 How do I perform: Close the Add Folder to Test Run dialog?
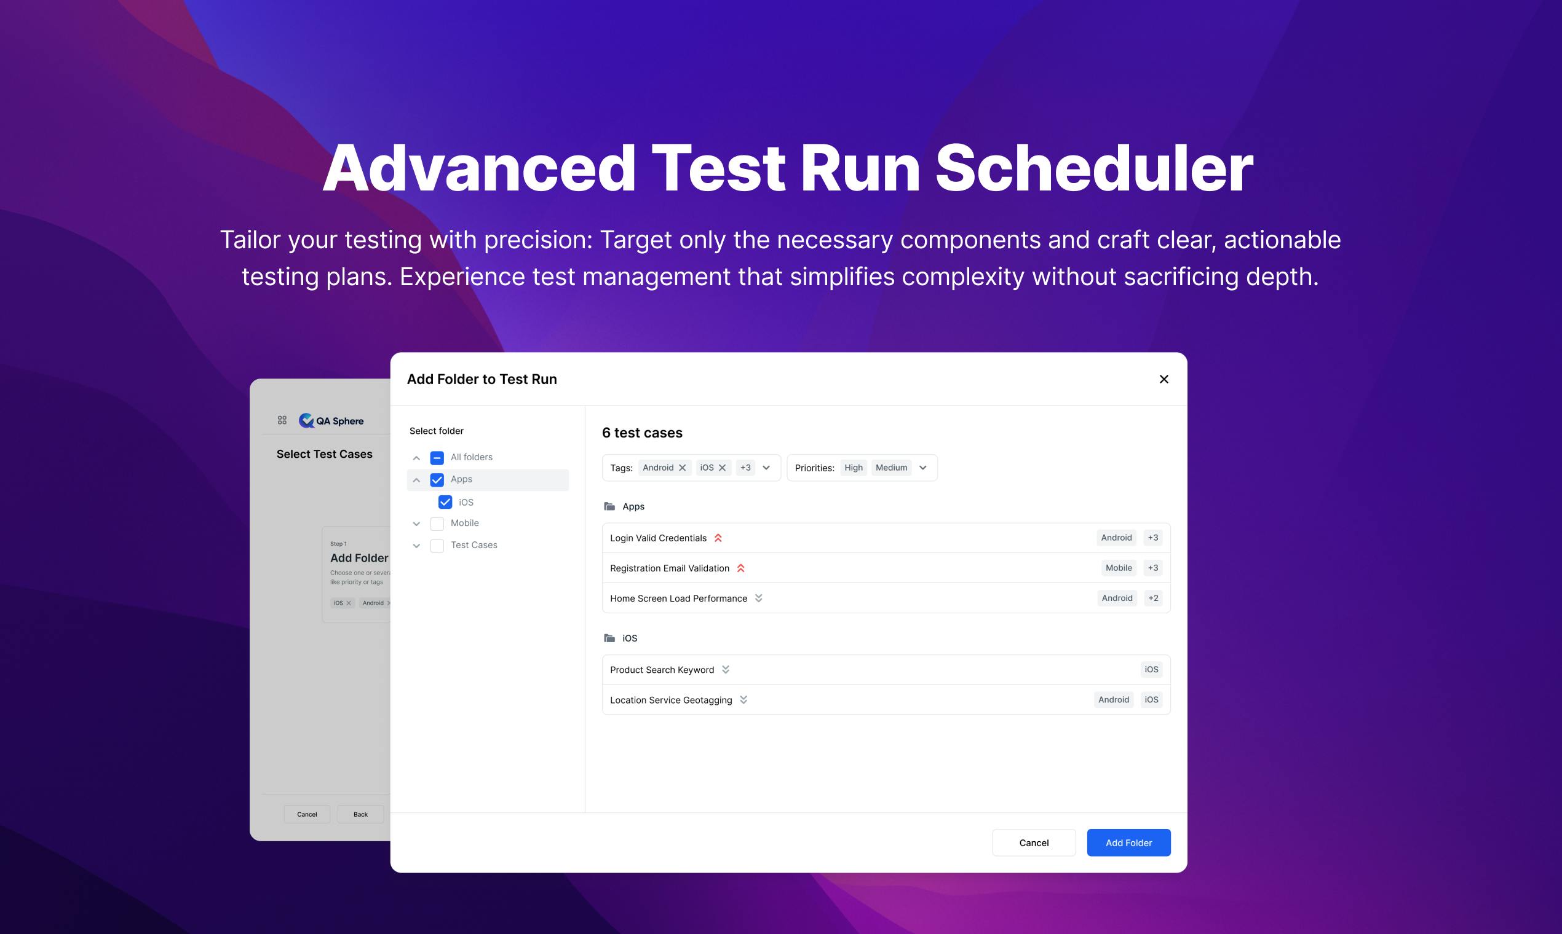(1164, 379)
